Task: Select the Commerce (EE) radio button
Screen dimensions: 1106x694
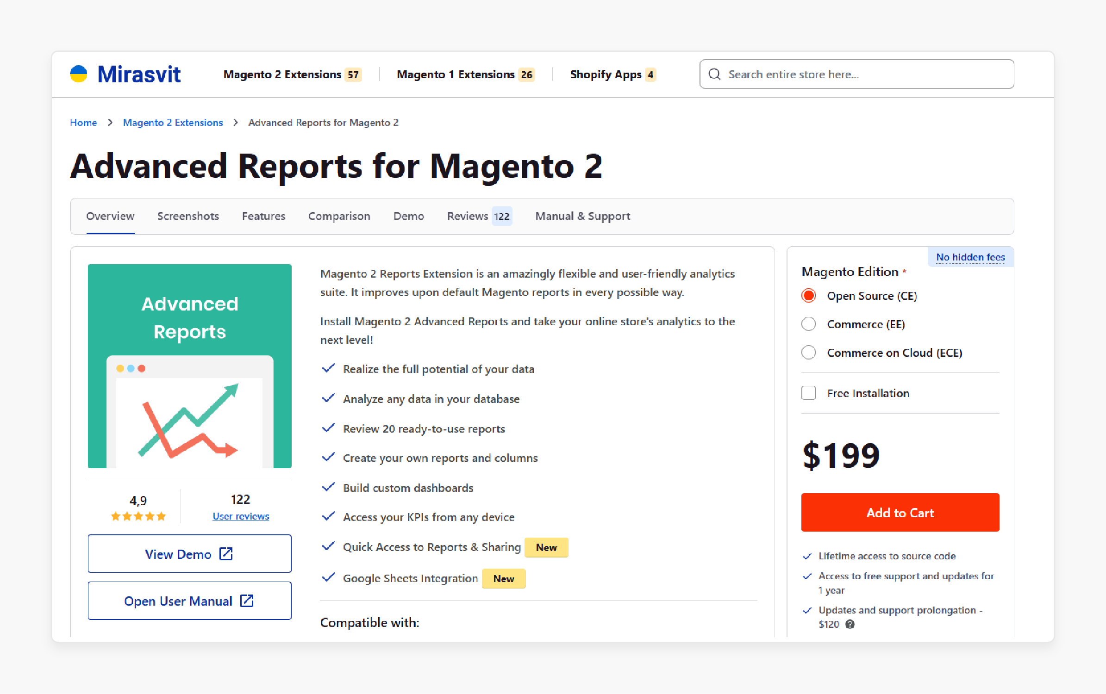Action: (x=809, y=324)
